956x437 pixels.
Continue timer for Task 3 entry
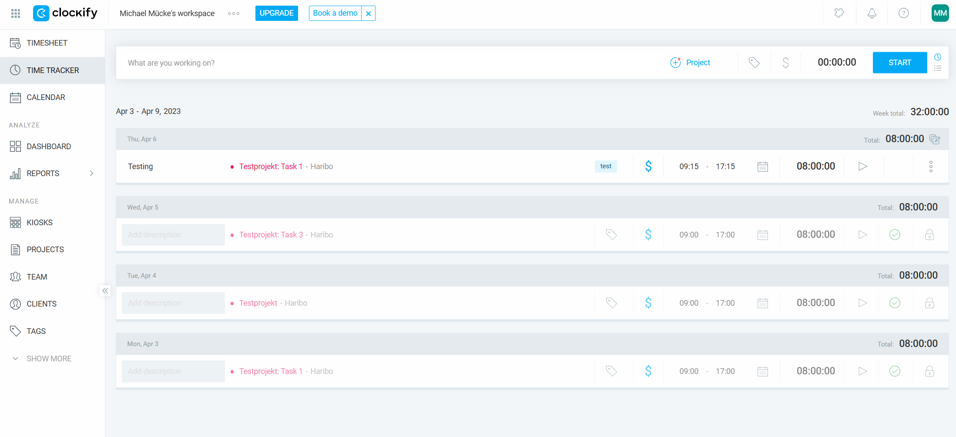pos(863,234)
